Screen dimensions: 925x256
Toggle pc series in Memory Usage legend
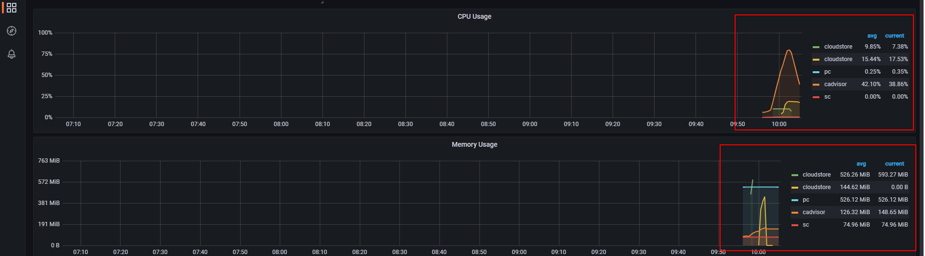coord(806,200)
